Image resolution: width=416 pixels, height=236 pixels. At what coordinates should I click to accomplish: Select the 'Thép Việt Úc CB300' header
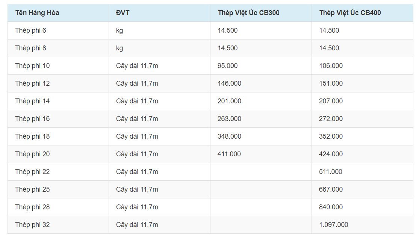pyautogui.click(x=248, y=13)
